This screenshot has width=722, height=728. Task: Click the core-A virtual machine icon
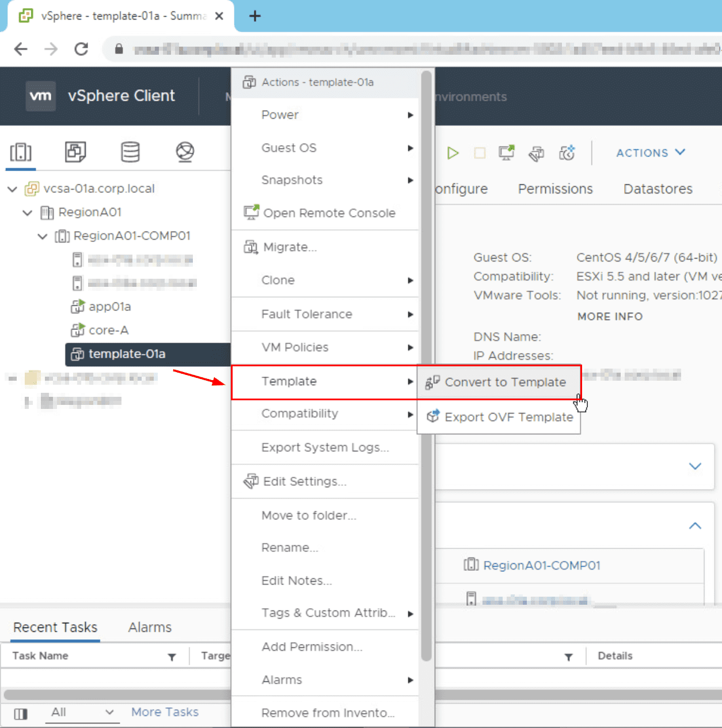coord(78,330)
